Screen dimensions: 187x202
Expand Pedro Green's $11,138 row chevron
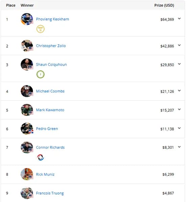179,128
